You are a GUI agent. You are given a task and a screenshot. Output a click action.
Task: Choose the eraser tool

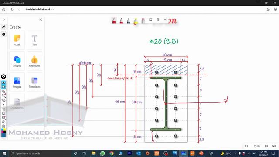point(143,21)
